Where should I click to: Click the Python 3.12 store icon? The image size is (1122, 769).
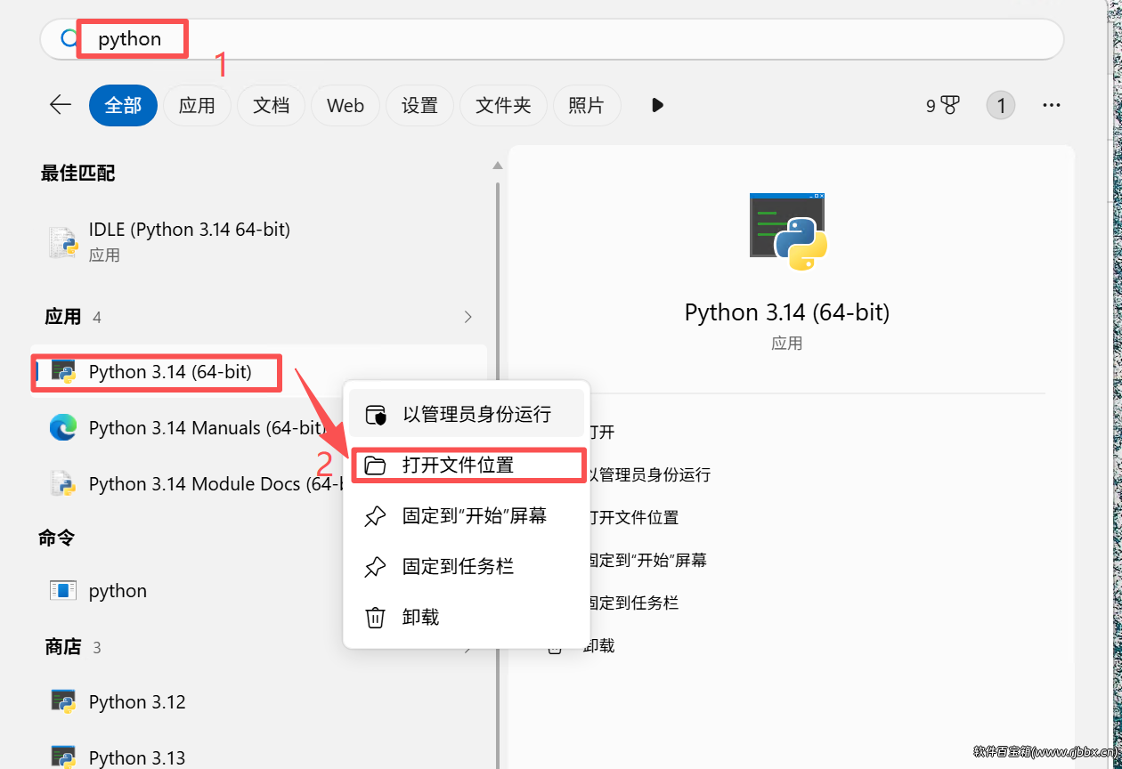63,702
